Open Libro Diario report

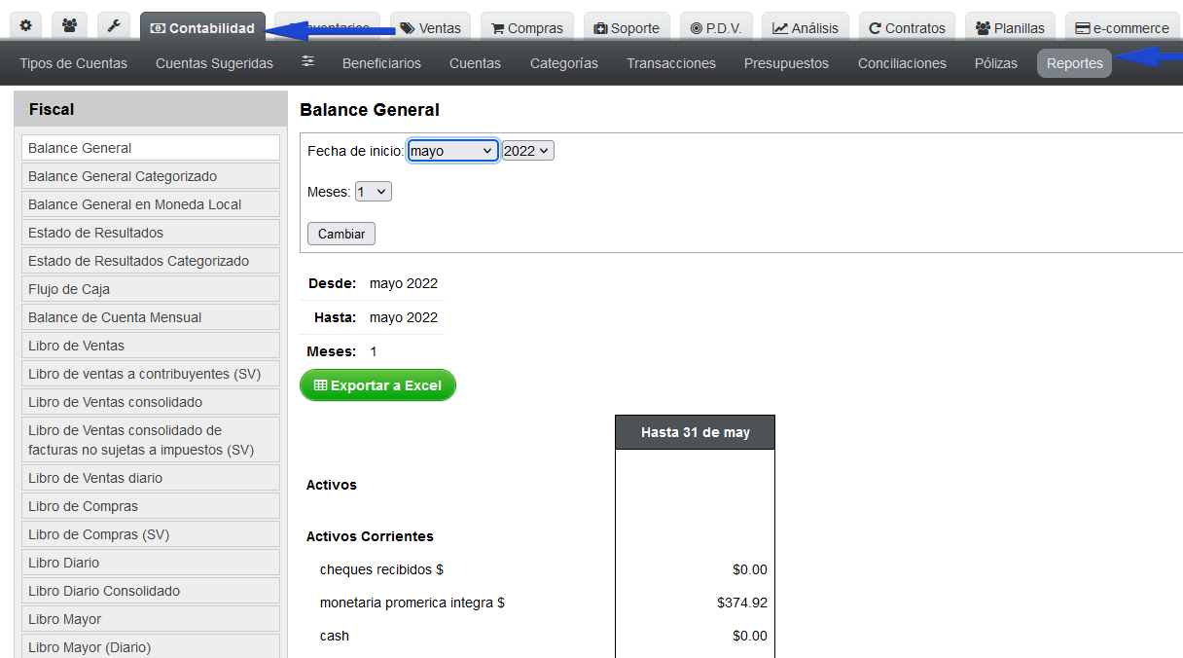pyautogui.click(x=151, y=563)
